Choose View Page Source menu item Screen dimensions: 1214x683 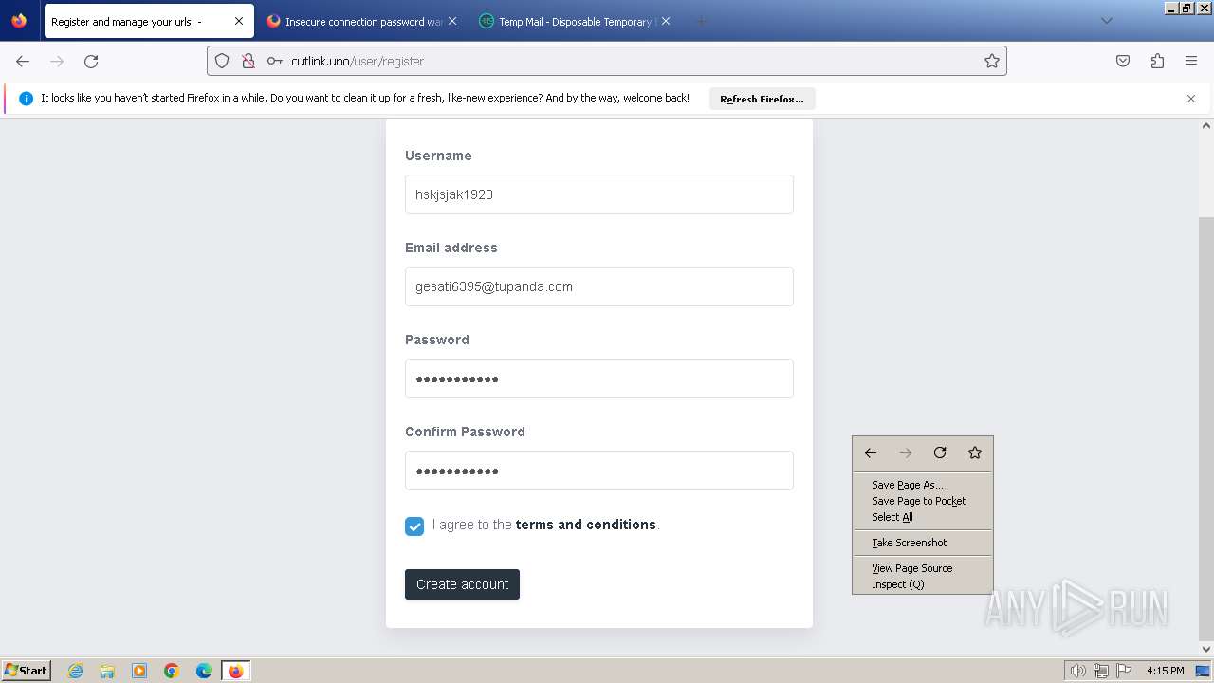922,568
